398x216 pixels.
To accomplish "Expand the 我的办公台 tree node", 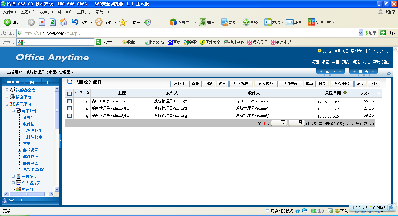I will 7,90.
